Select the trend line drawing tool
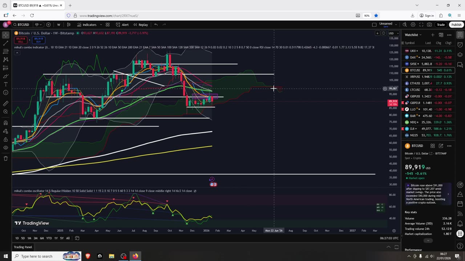465x261 pixels. (x=6, y=43)
